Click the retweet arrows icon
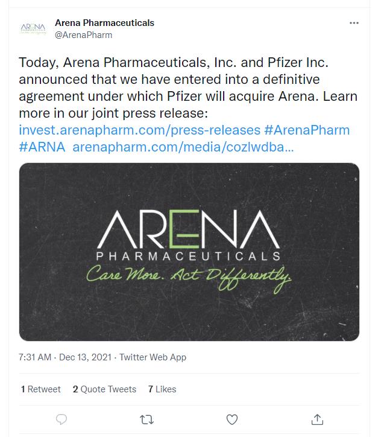 tap(146, 419)
